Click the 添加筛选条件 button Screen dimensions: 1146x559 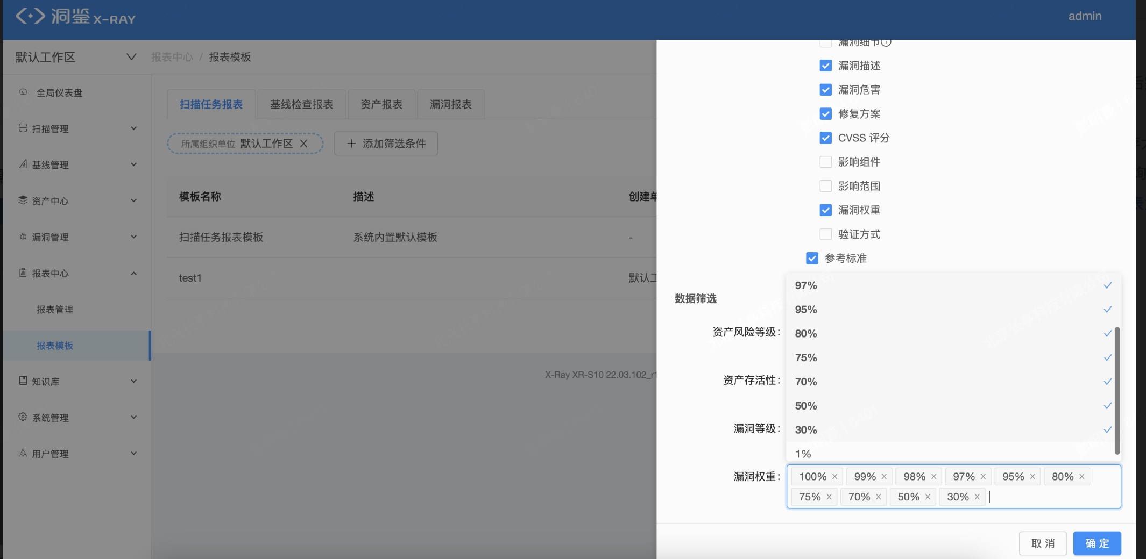click(x=386, y=144)
